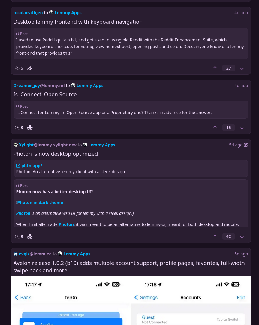The width and height of the screenshot is (259, 325).
Task: Open post titled Photon is now desktop optimized
Action: (56, 154)
